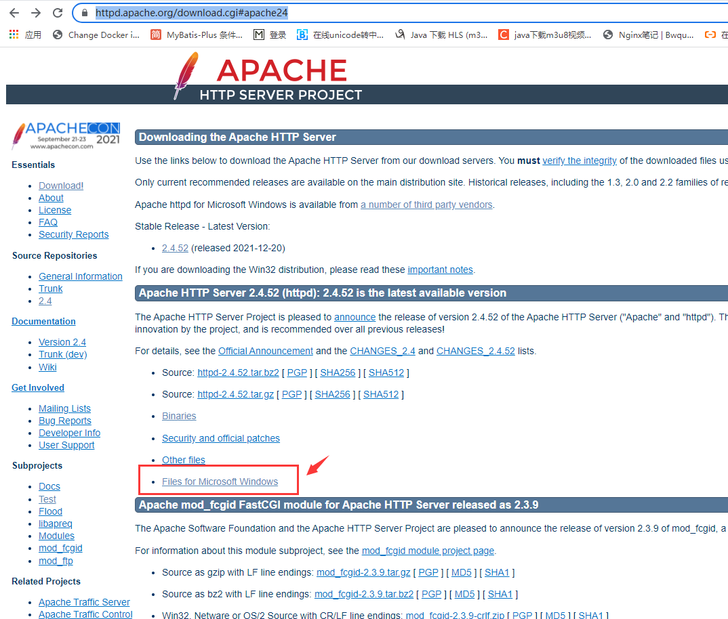Click the verify the integrity link
The width and height of the screenshot is (728, 619).
tap(580, 161)
